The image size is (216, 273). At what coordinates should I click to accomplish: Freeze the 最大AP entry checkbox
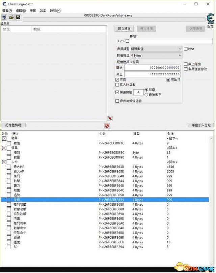click(x=9, y=171)
